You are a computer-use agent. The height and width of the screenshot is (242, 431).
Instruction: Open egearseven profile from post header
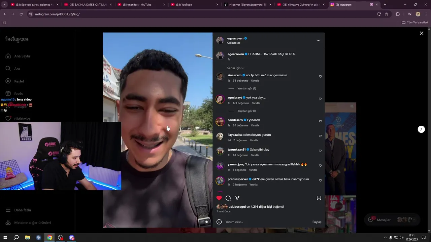coord(235,38)
